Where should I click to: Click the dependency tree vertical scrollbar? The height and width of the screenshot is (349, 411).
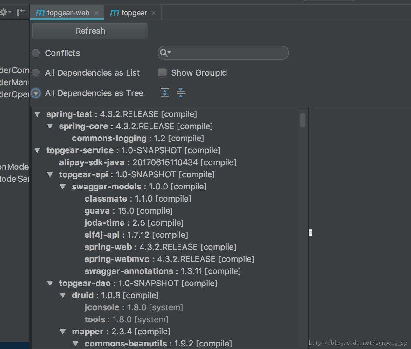coord(303,120)
